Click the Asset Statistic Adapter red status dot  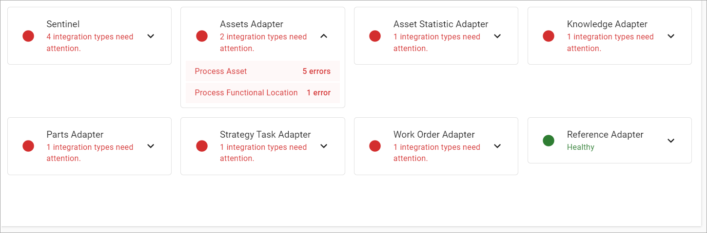(x=375, y=36)
